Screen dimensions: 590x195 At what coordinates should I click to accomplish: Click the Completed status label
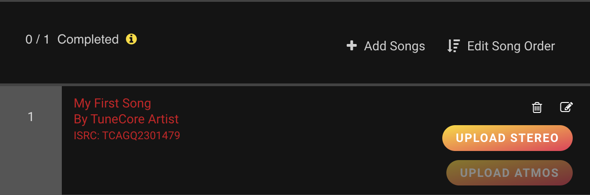point(88,39)
